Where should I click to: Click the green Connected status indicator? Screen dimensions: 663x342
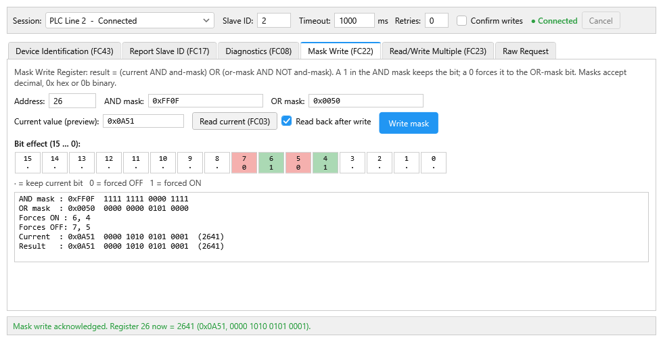click(554, 21)
